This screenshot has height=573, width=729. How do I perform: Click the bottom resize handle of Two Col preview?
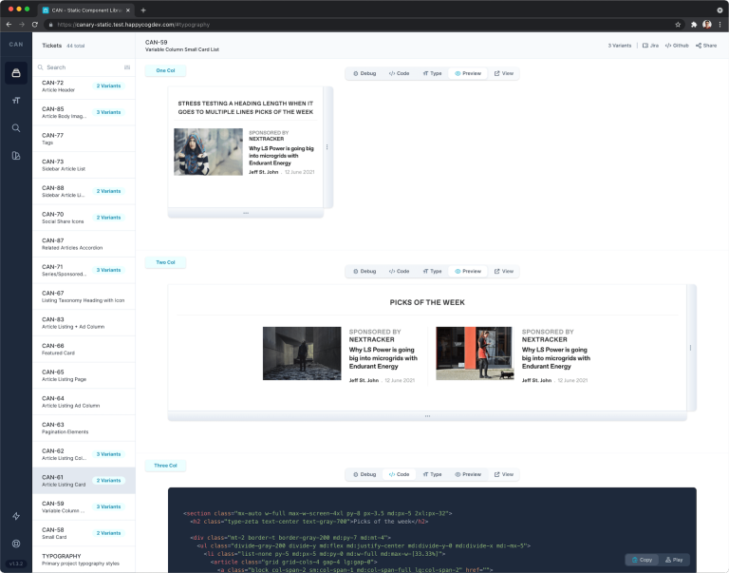[427, 416]
